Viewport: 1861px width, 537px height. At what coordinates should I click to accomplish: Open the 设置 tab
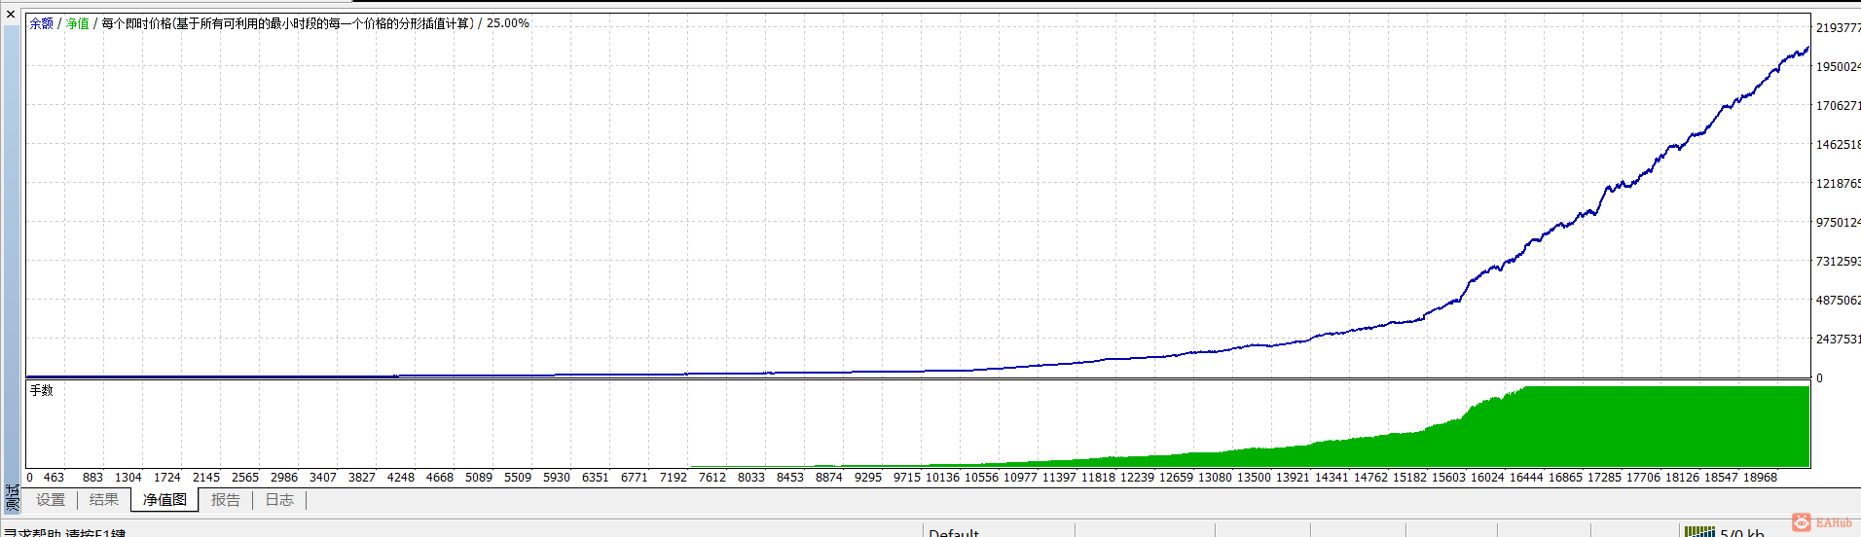[x=51, y=500]
